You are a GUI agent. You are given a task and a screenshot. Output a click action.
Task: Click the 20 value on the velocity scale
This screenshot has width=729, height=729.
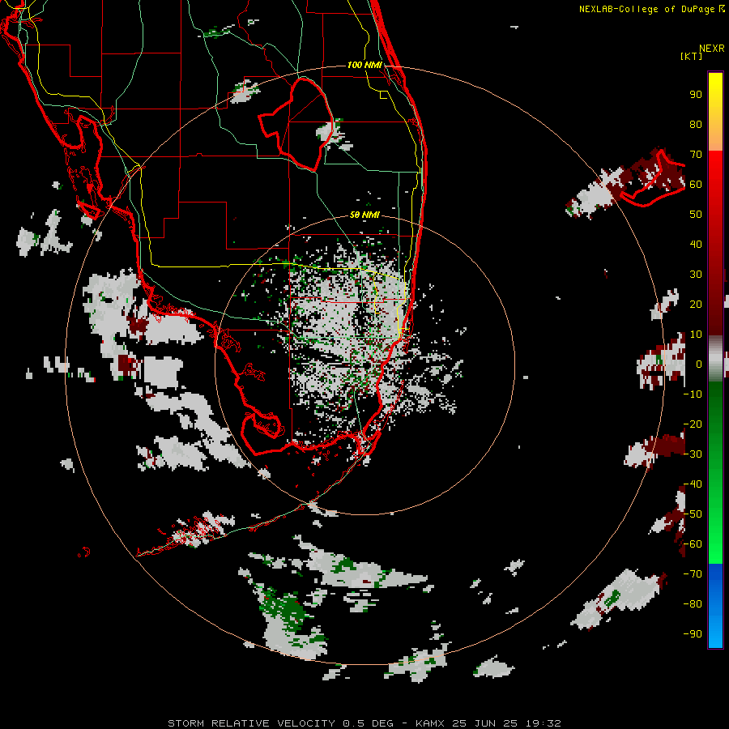coord(696,304)
